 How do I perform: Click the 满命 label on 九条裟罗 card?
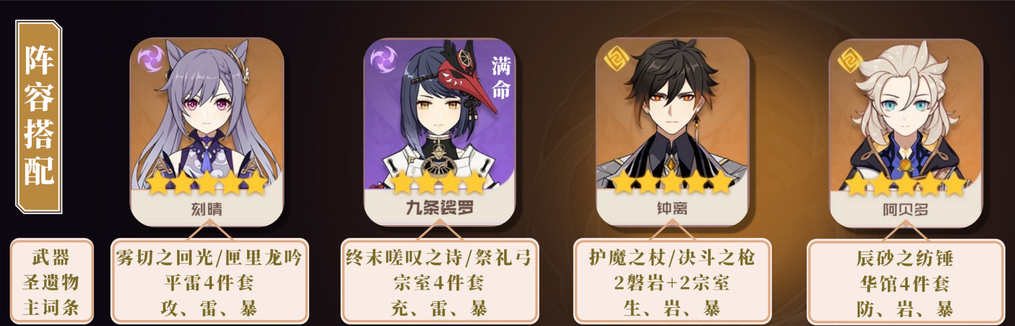(501, 78)
